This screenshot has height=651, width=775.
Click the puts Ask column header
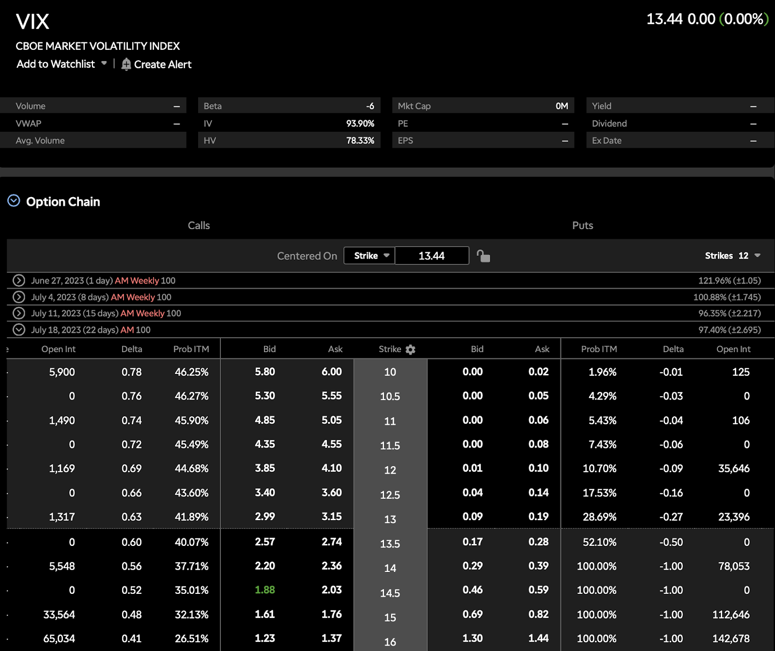[x=542, y=349]
